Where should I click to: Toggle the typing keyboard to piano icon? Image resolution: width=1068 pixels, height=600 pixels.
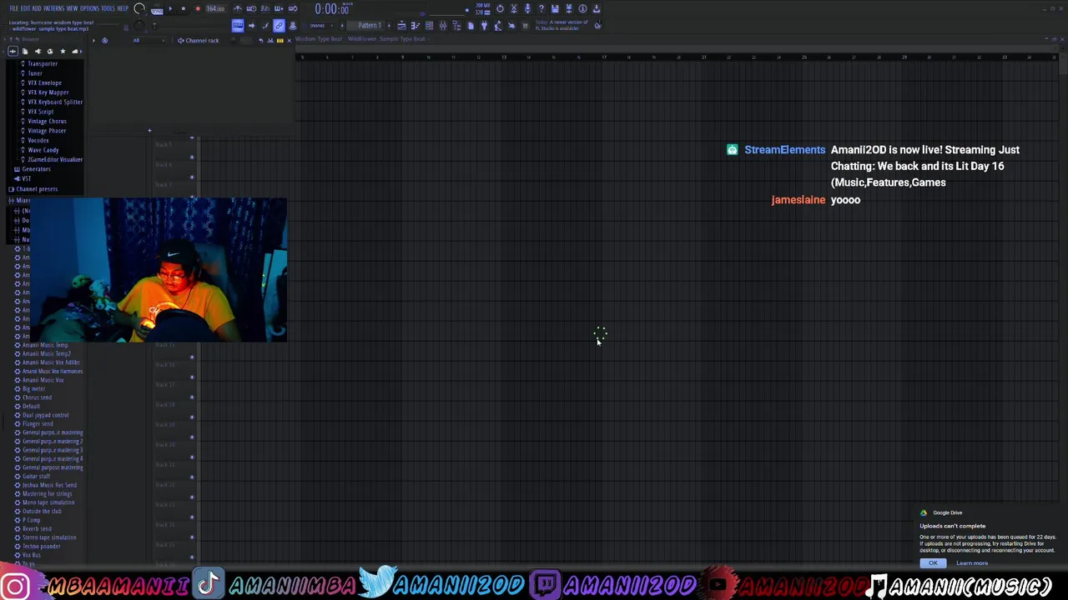click(x=238, y=25)
